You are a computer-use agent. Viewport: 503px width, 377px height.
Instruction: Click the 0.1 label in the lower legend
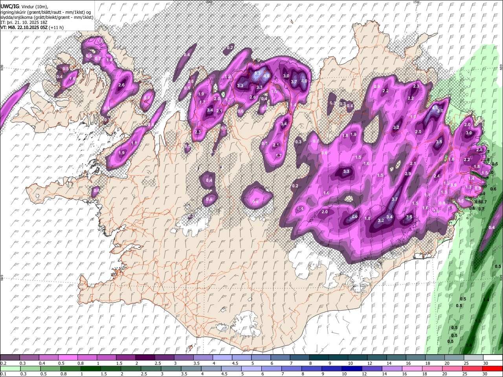[3, 374]
